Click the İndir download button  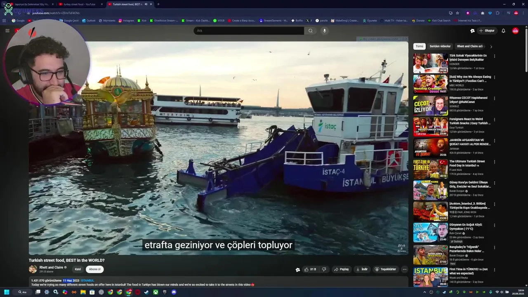point(361,269)
